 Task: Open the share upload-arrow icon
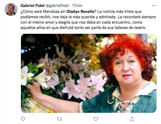pyautogui.click(x=132, y=119)
